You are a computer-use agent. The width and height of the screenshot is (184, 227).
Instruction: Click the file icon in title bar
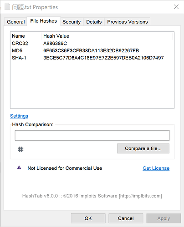click(x=7, y=7)
